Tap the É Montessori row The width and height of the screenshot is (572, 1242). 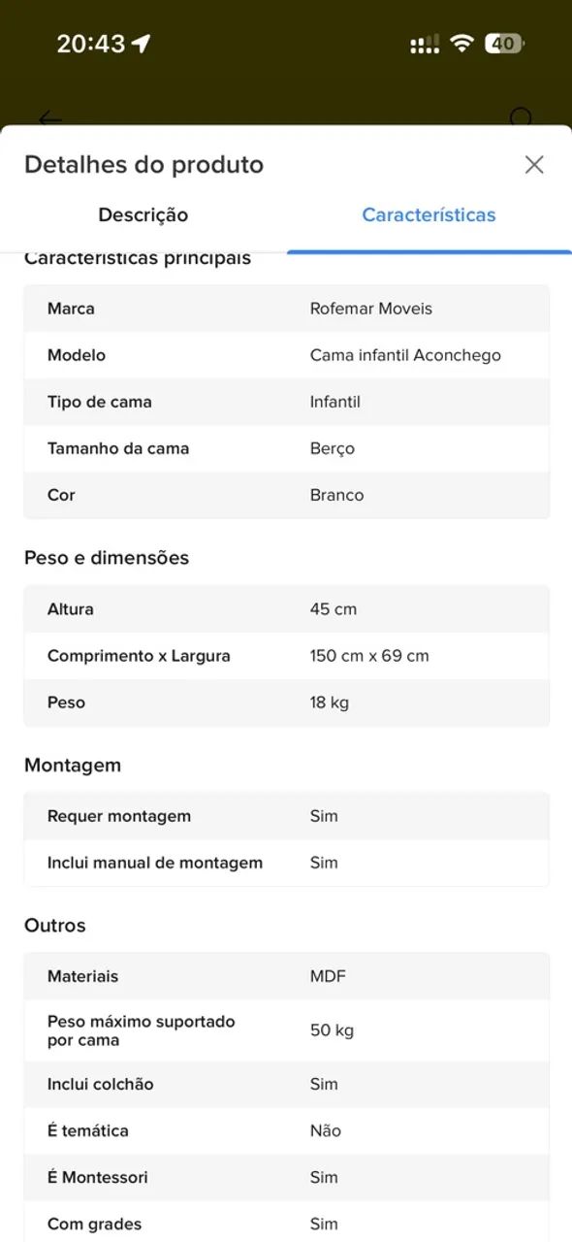click(x=287, y=1177)
